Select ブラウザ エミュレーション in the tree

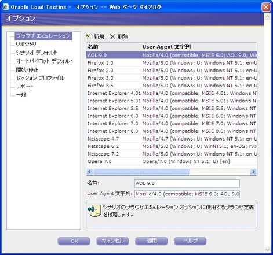coord(43,36)
